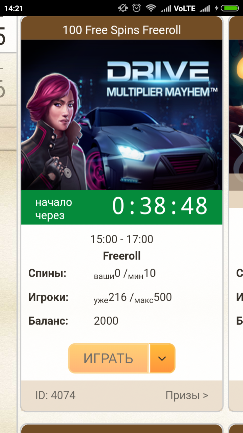
Task: Tap the vibrate mode status icon
Action: (123, 8)
